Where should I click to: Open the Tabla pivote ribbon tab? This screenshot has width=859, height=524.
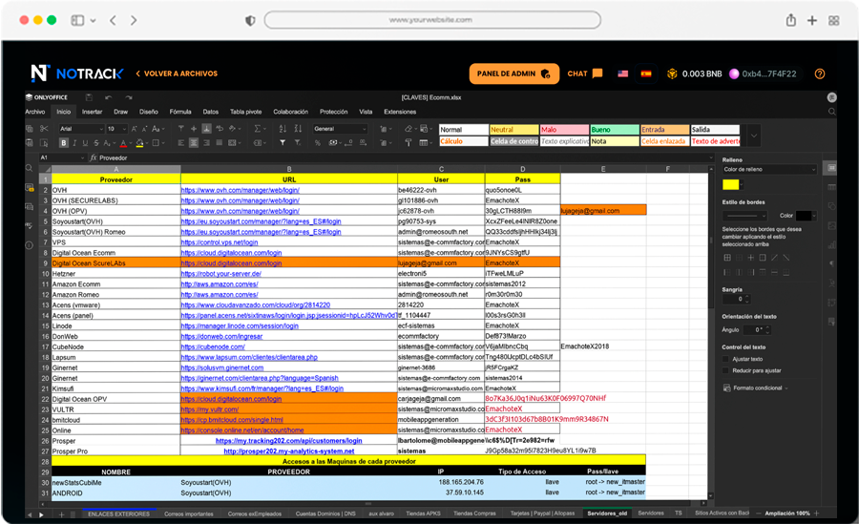[246, 112]
